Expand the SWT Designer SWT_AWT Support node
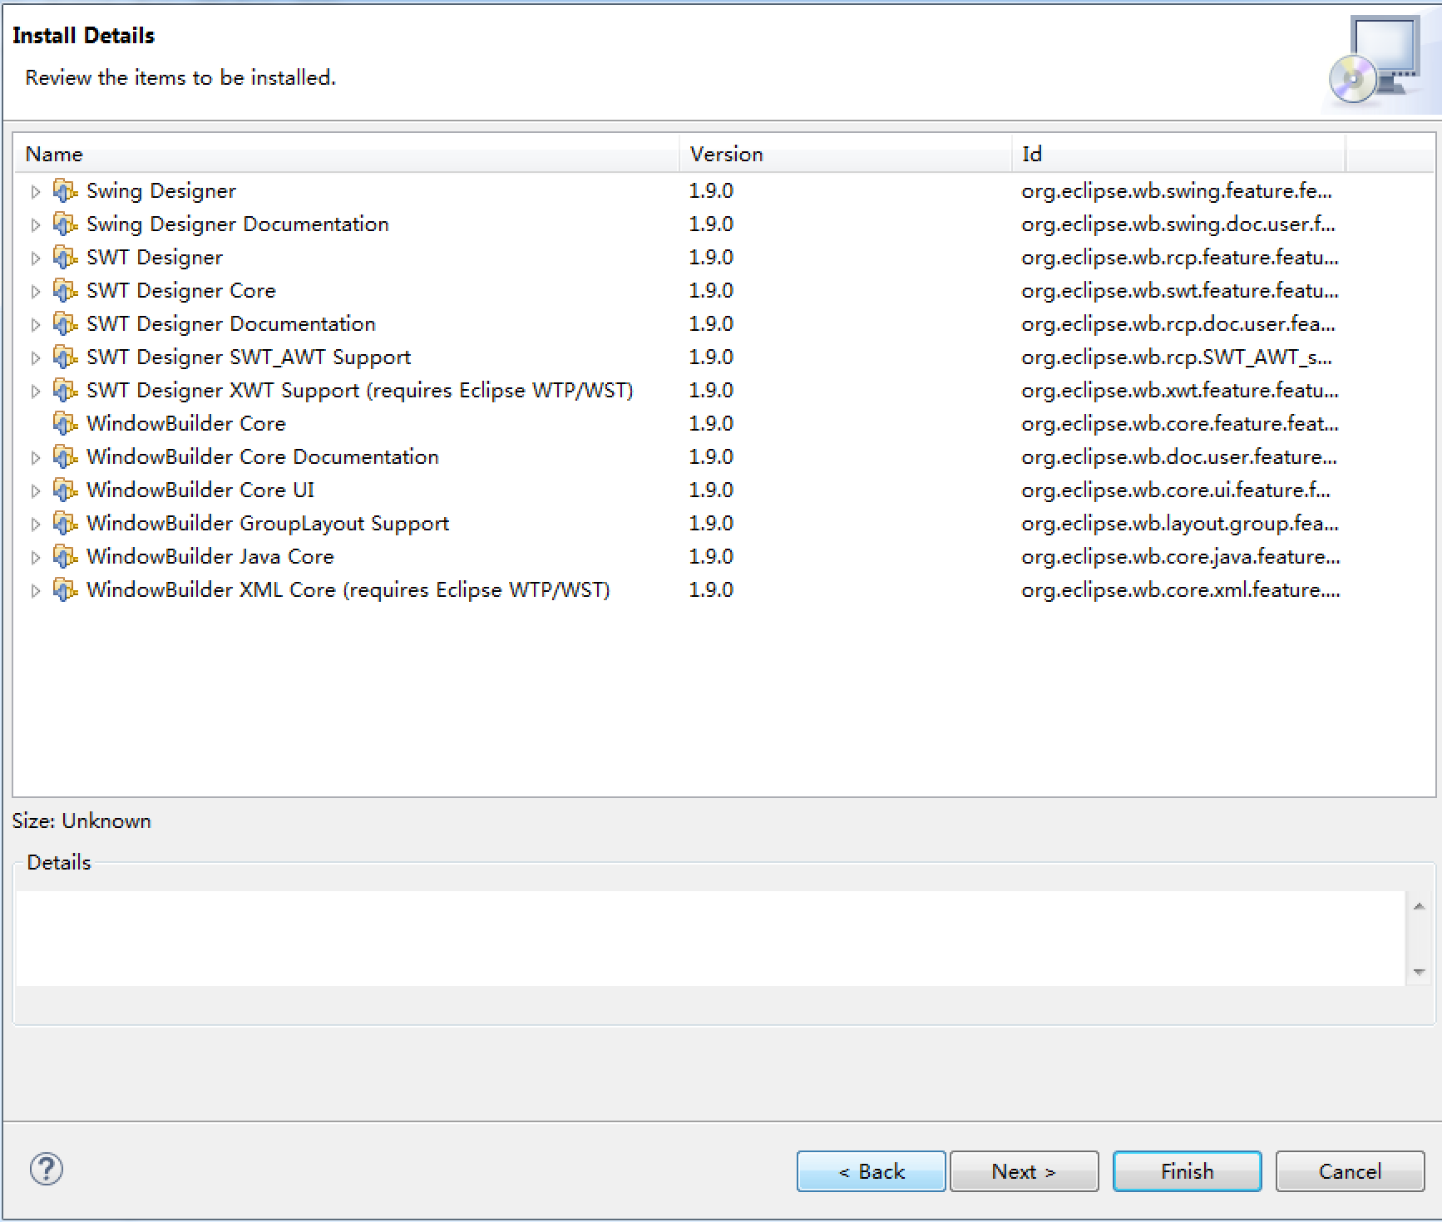The width and height of the screenshot is (1442, 1222). pos(35,358)
